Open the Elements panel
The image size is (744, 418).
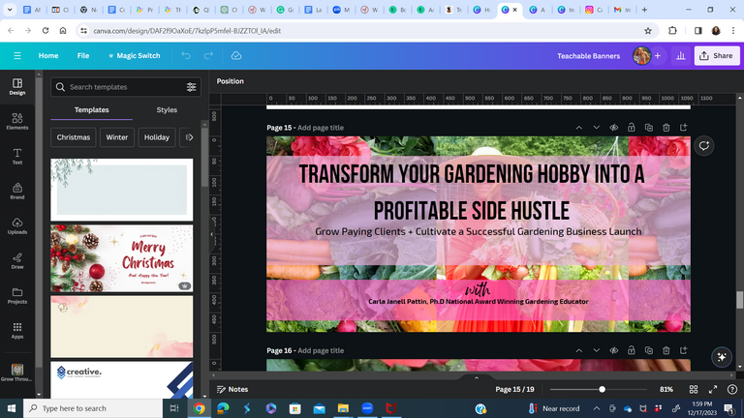(x=17, y=121)
